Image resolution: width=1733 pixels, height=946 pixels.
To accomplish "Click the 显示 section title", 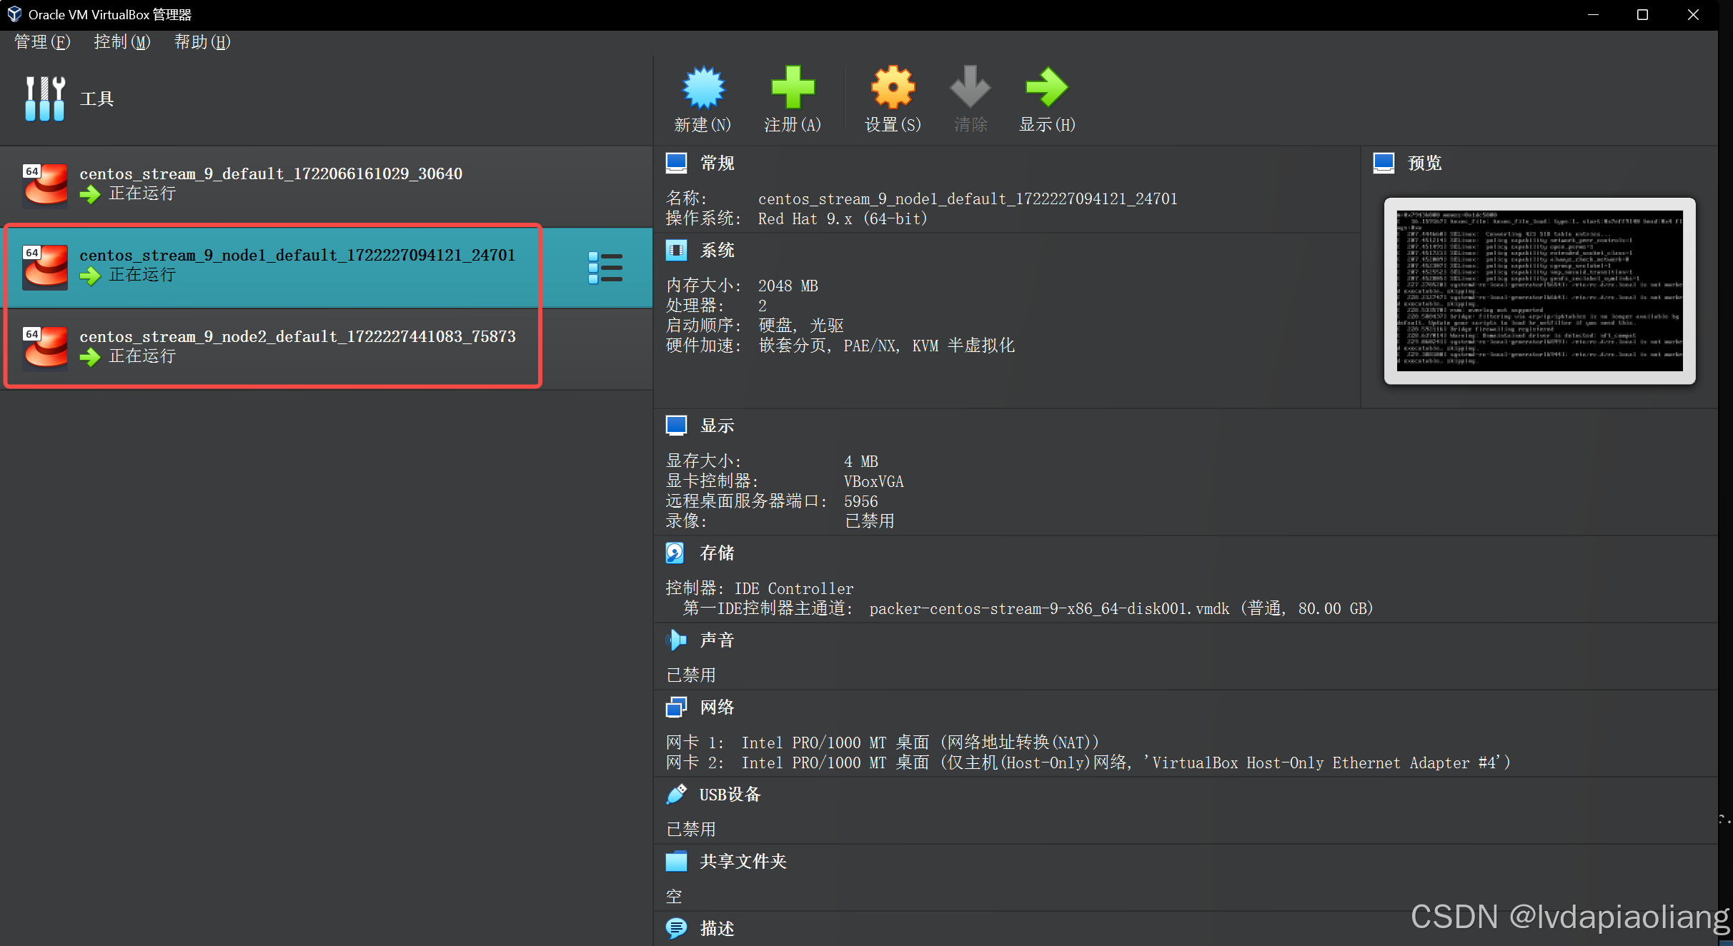I will coord(717,426).
